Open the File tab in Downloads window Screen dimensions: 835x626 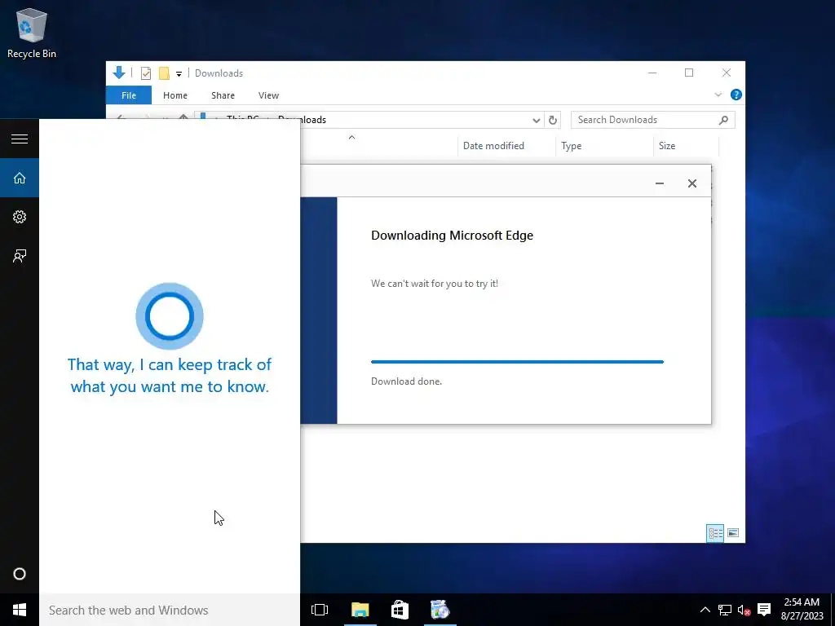[x=129, y=95]
